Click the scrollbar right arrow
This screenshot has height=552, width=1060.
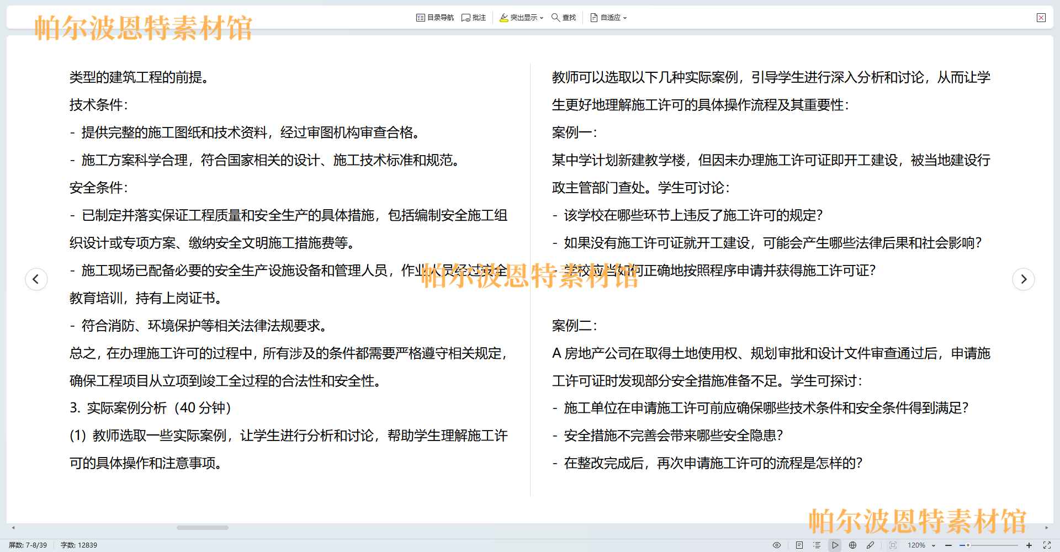click(1046, 528)
